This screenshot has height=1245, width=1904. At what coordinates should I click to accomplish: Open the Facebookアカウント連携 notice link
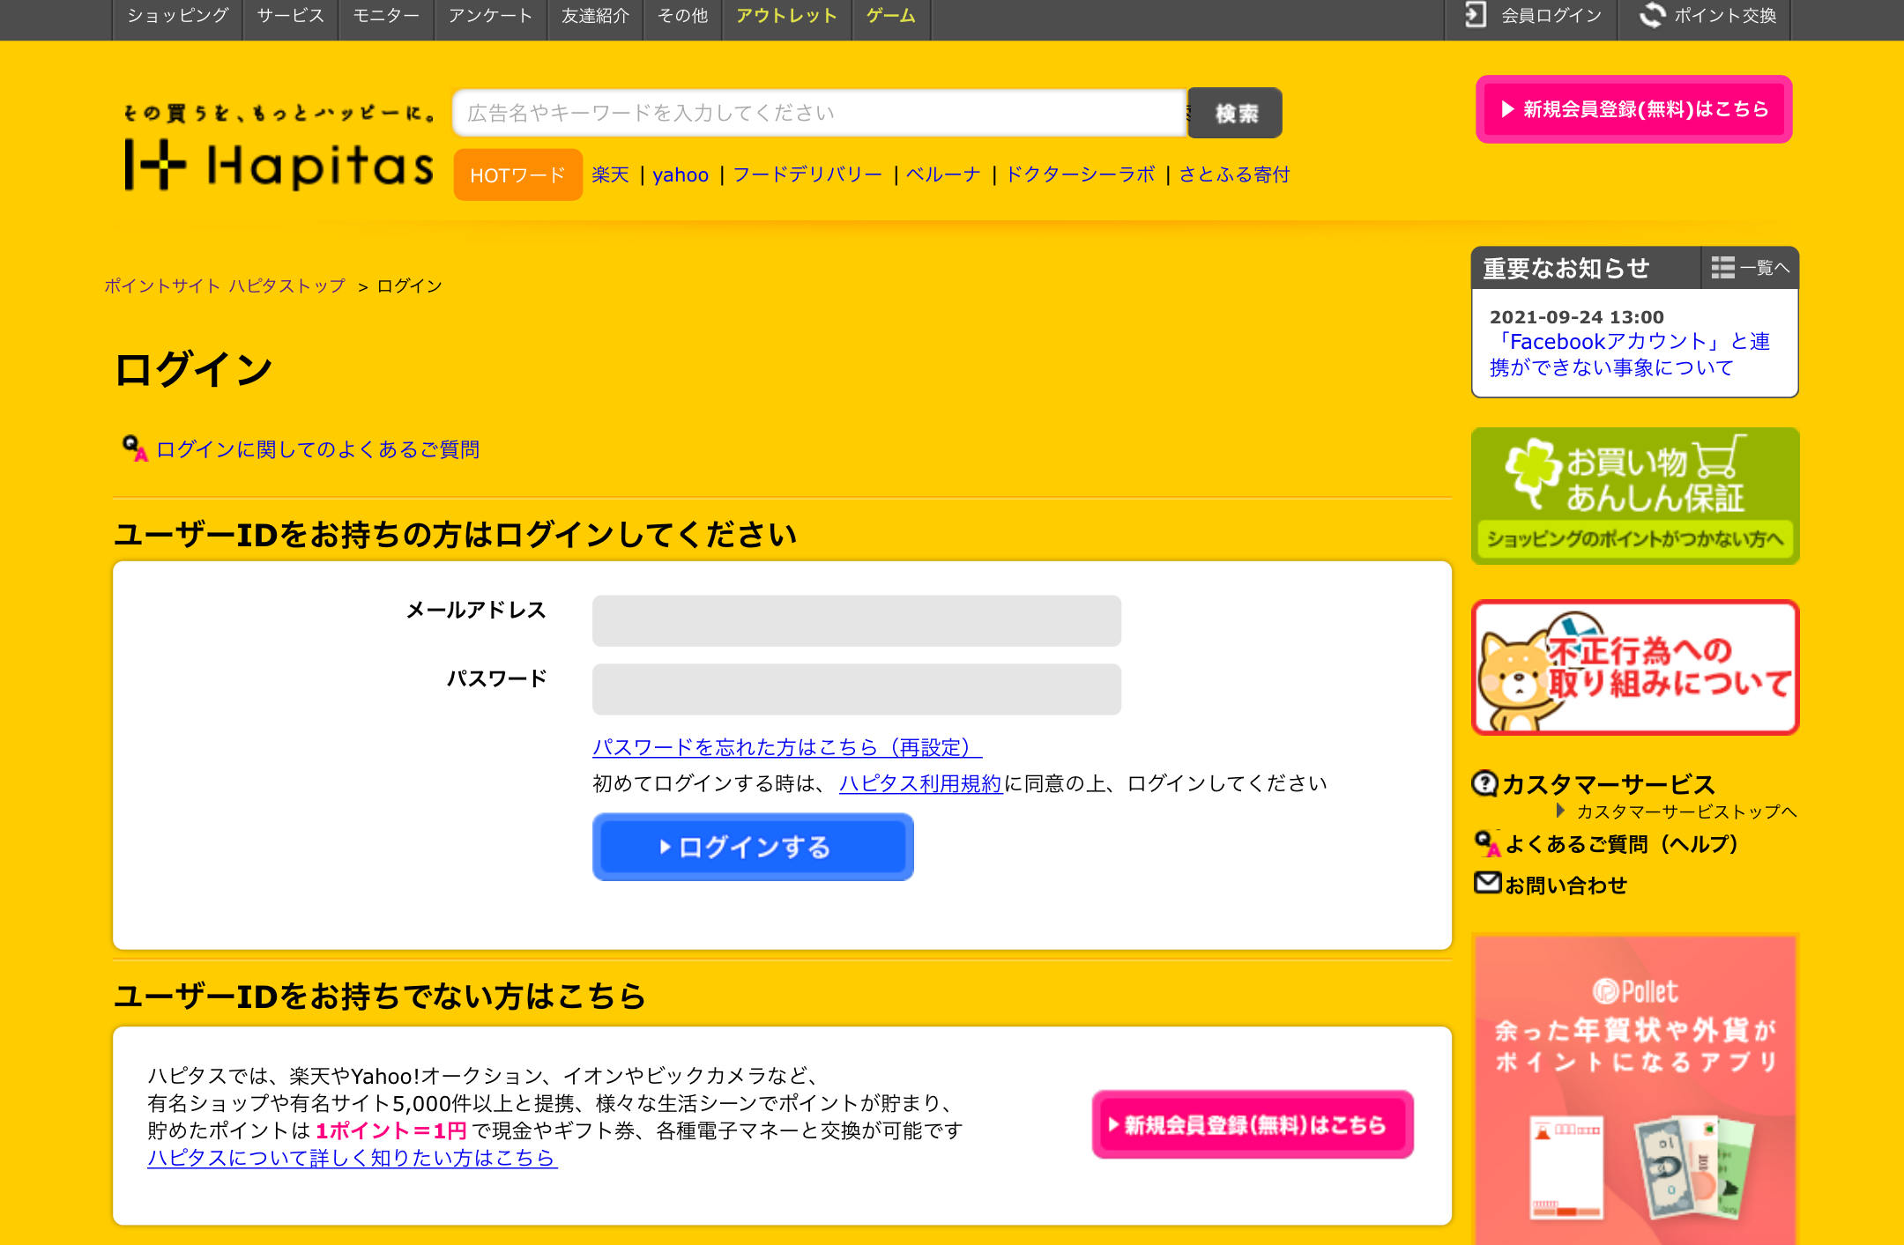(1630, 354)
